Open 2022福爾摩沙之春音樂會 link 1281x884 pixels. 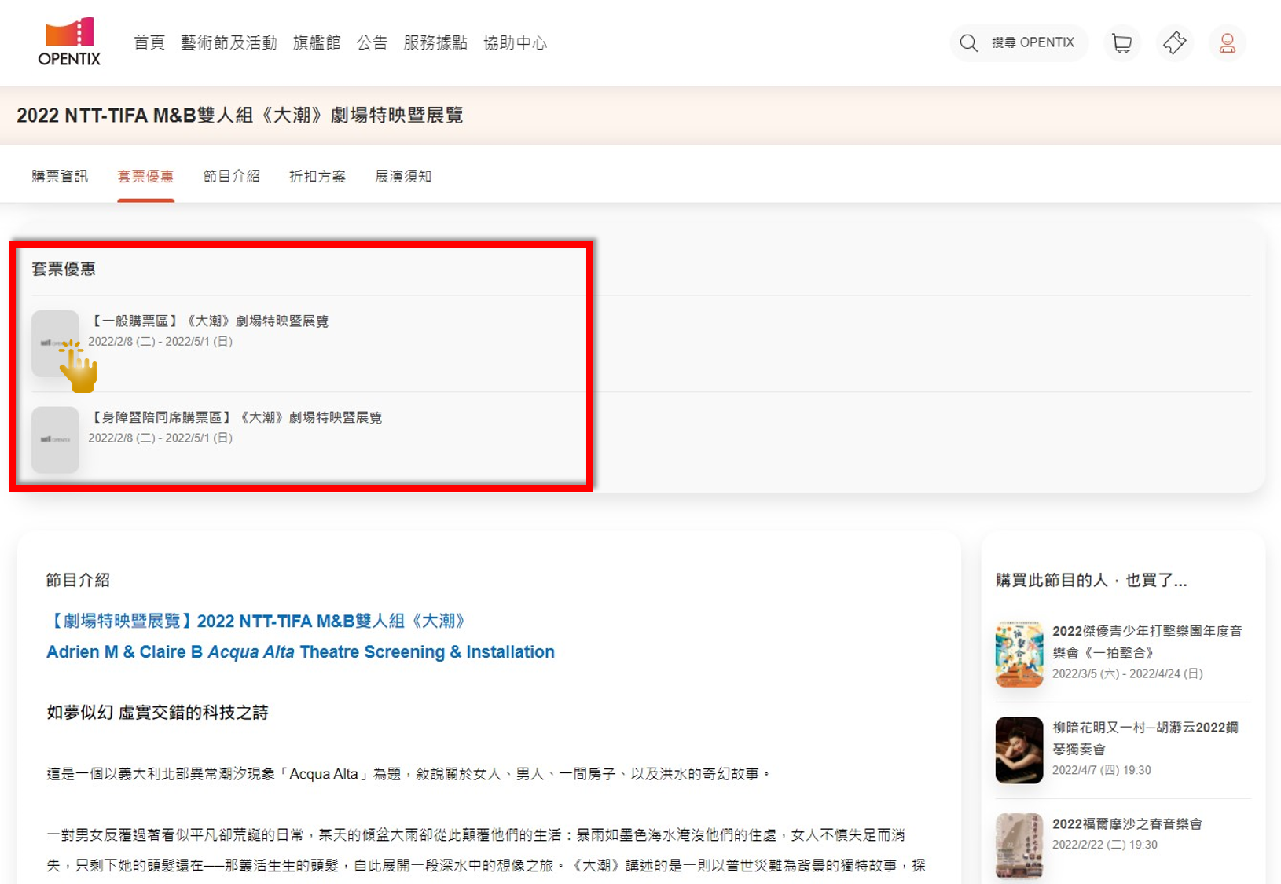click(1127, 823)
